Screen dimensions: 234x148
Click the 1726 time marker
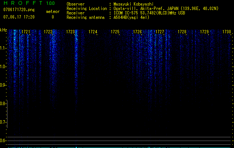(137, 32)
